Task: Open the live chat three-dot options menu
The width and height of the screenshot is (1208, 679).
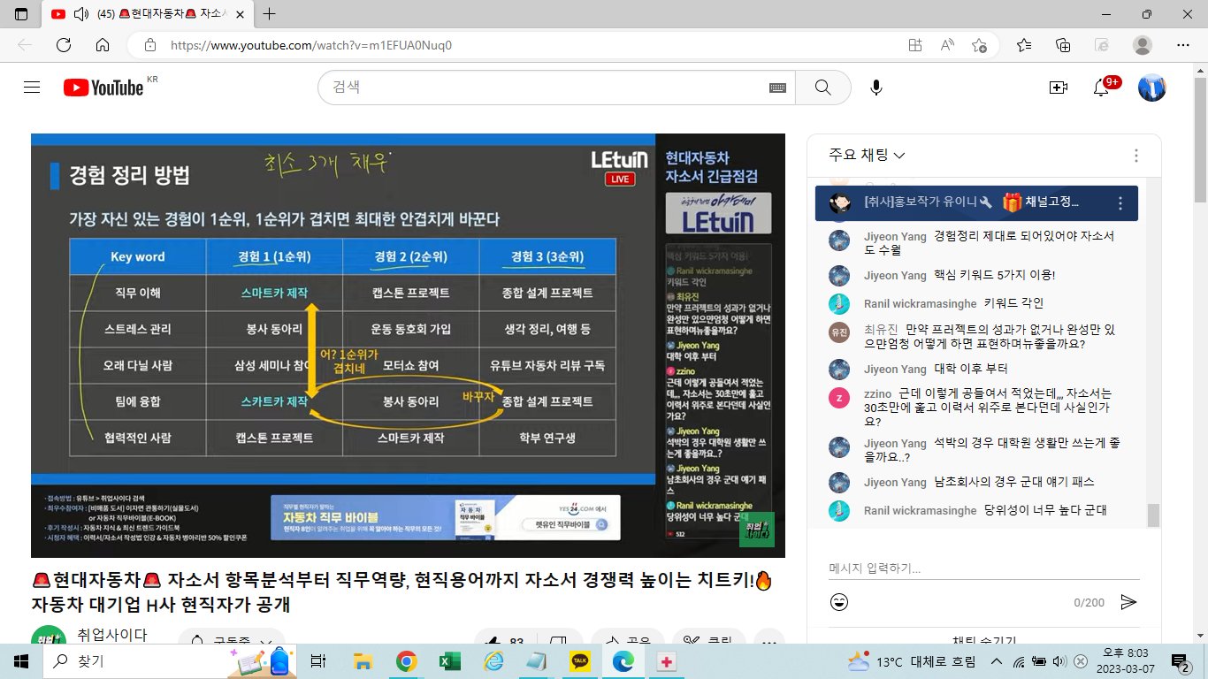Action: pyautogui.click(x=1136, y=156)
